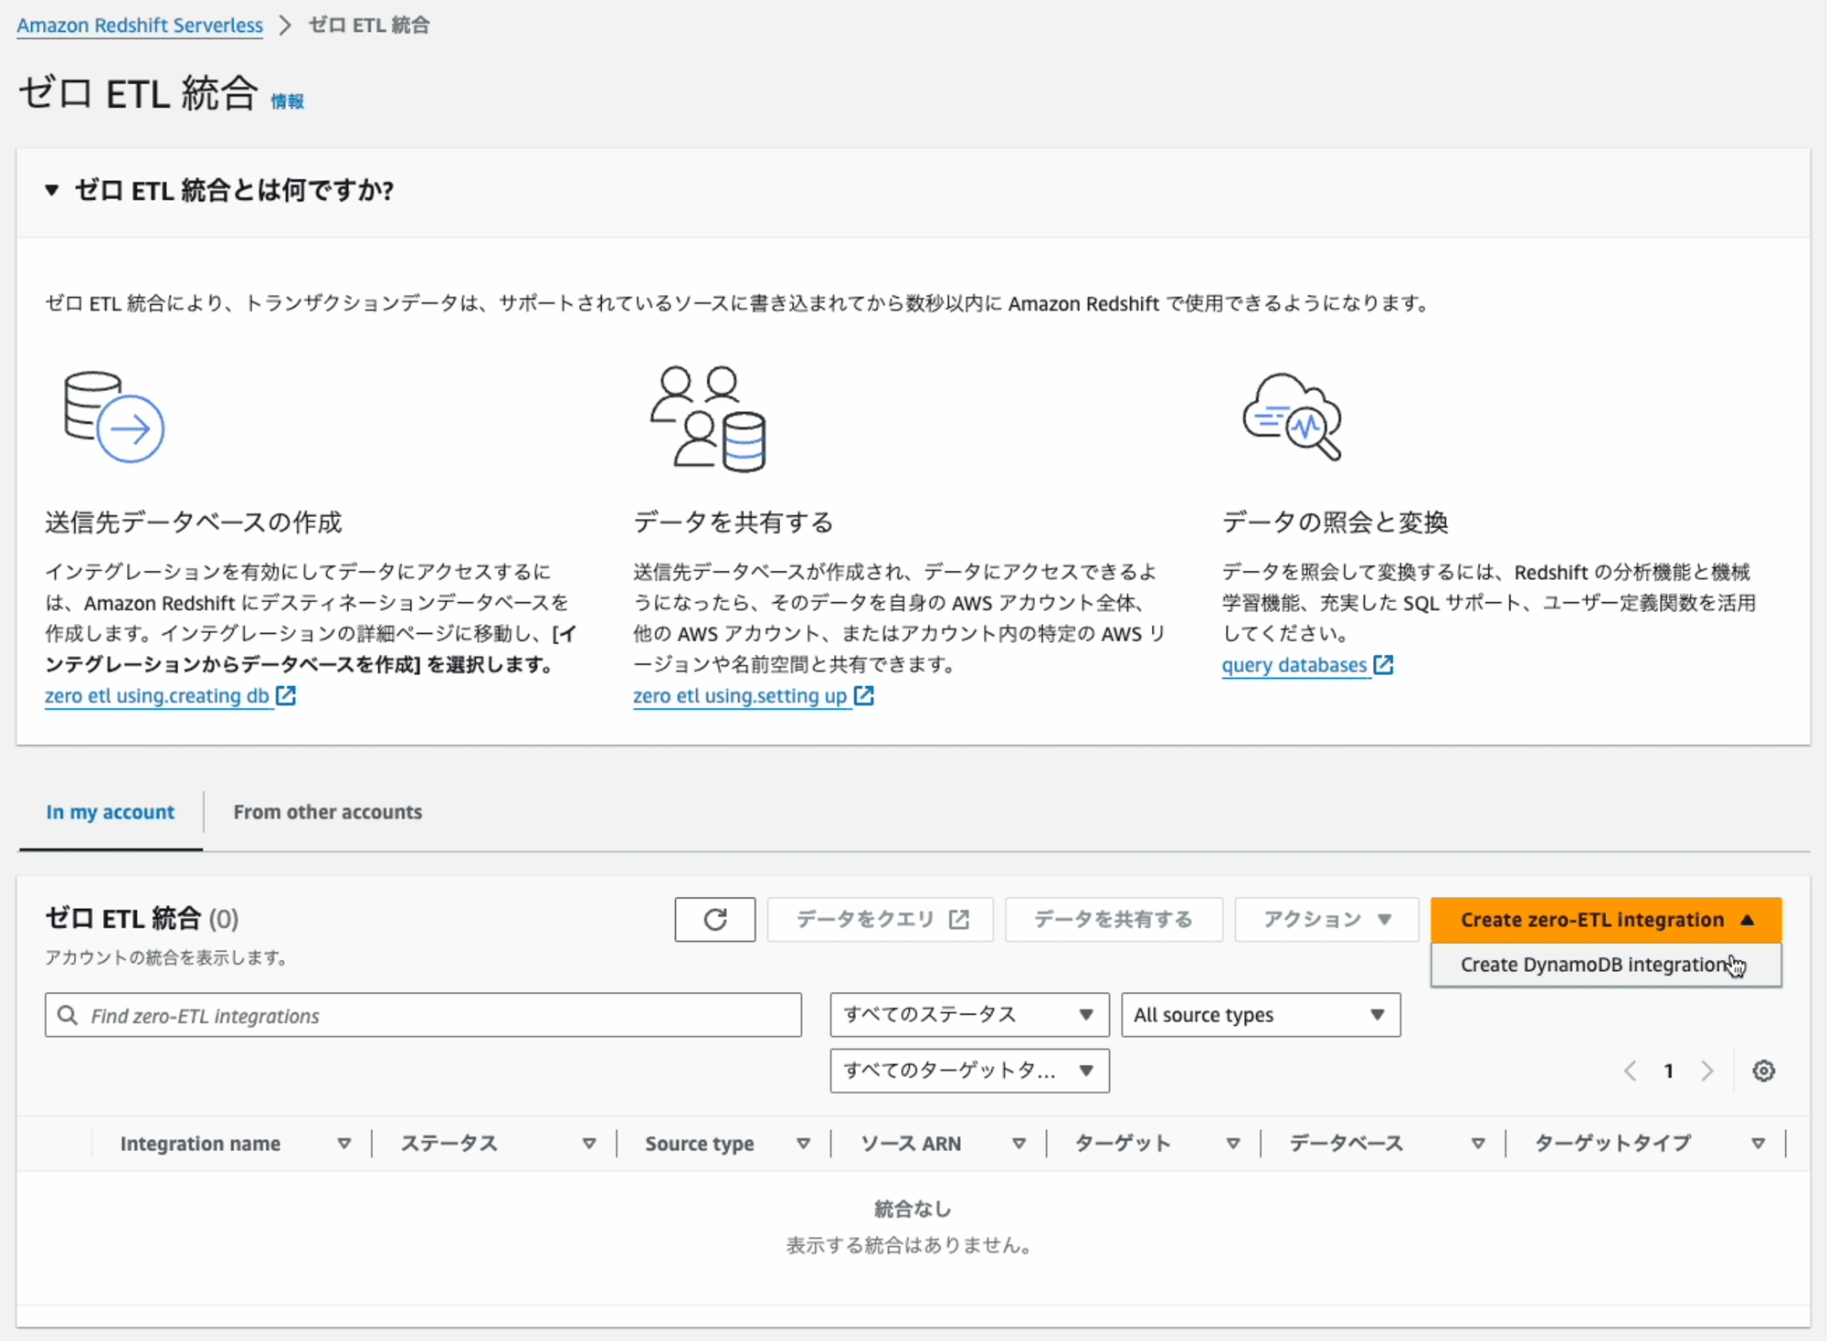Click the share data people icon
Image resolution: width=1827 pixels, height=1341 pixels.
709,418
